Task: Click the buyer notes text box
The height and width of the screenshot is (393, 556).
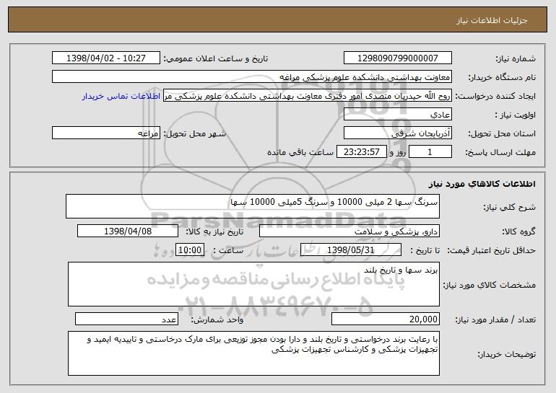Action: (253, 353)
